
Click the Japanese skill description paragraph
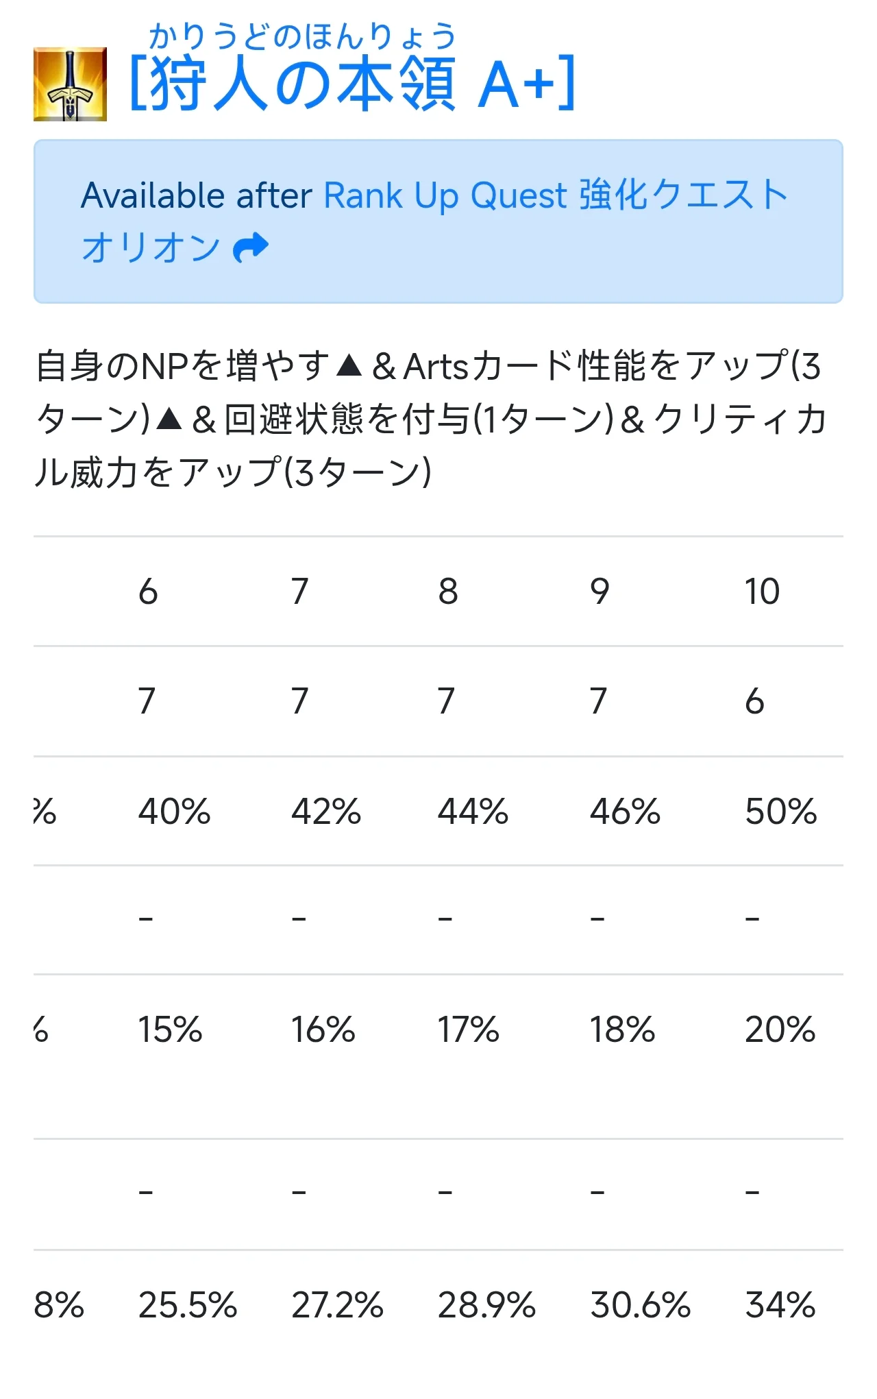(432, 419)
